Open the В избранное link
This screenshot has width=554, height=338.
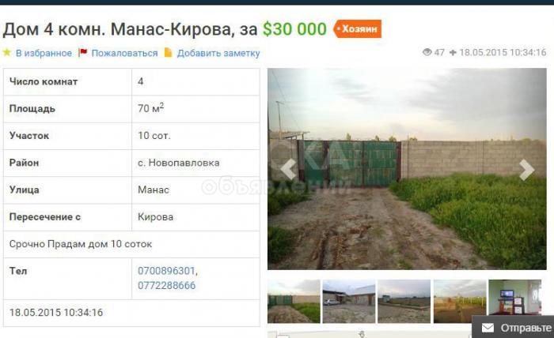click(44, 53)
